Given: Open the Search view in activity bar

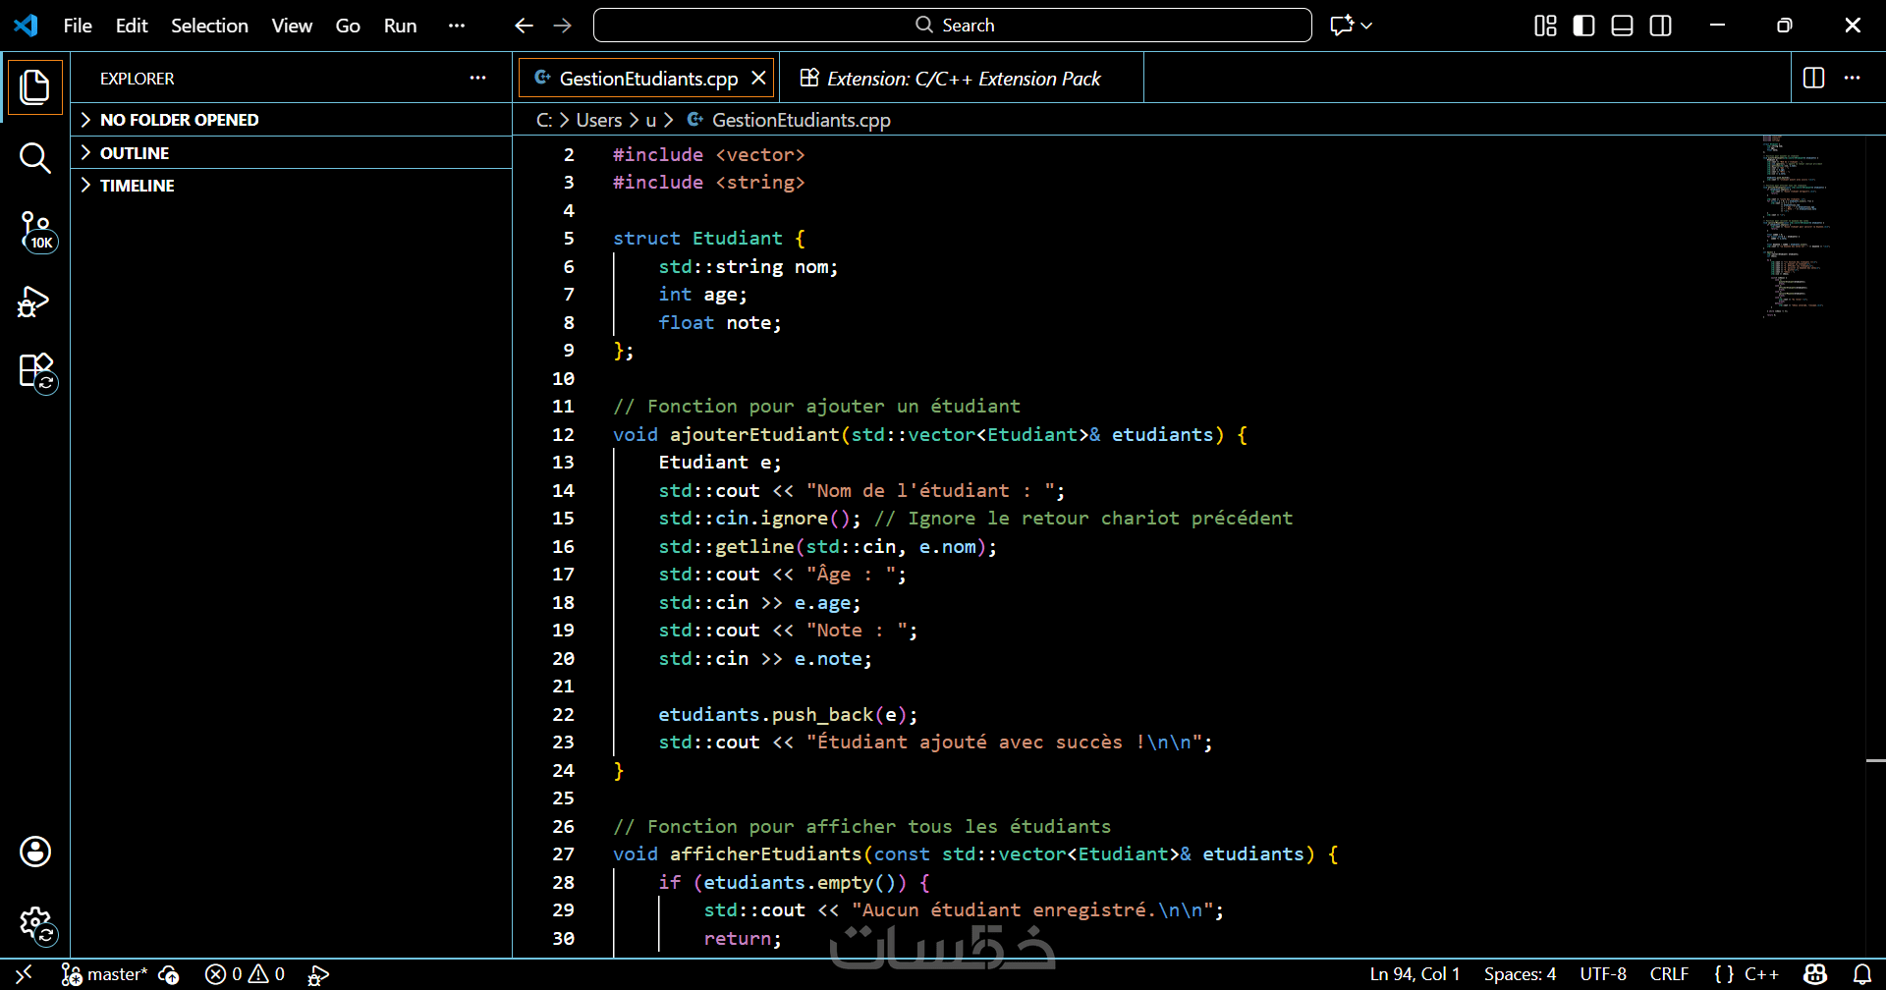Looking at the screenshot, I should (35, 158).
